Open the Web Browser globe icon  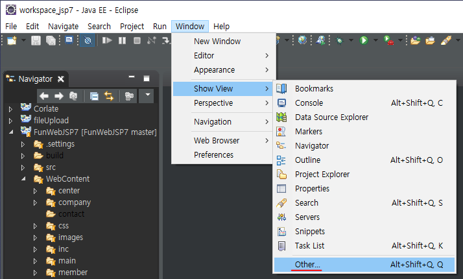(x=302, y=40)
